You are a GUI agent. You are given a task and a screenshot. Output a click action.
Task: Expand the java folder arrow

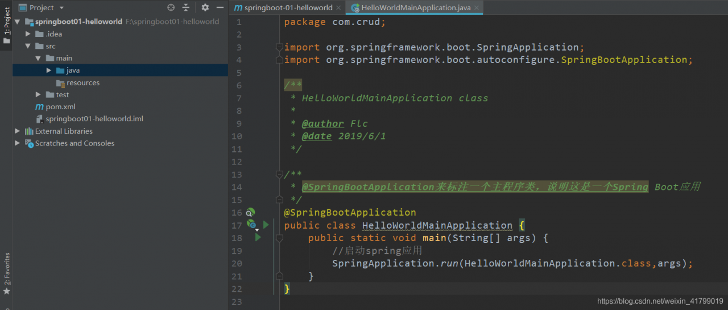point(49,70)
